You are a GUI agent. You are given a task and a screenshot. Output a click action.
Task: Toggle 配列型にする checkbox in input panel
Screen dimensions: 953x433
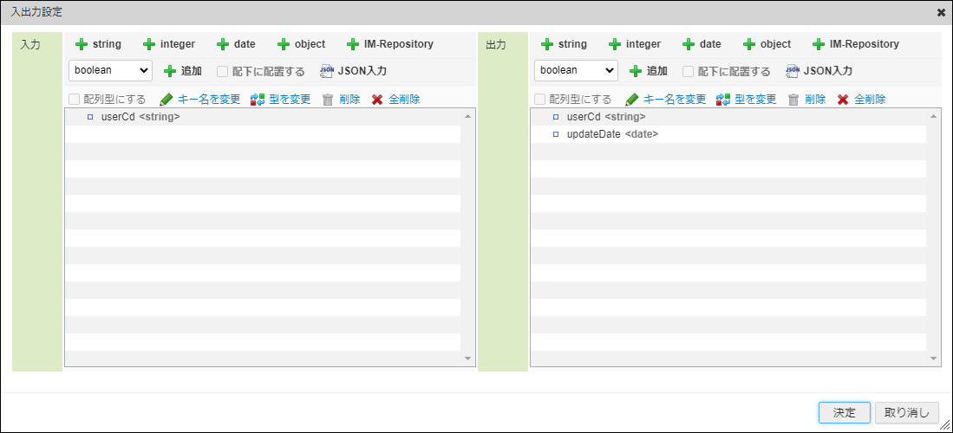[x=75, y=100]
